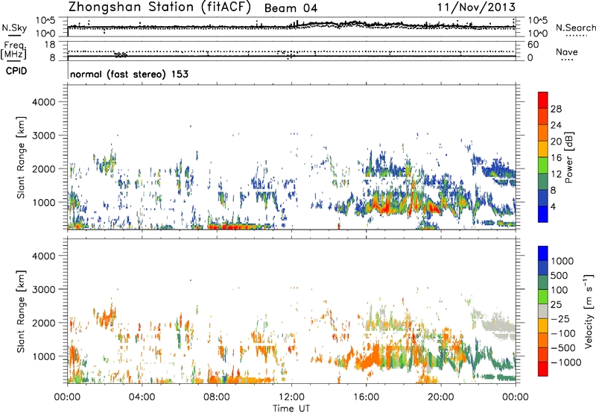Click the 'N.Sky' legend label
This screenshot has width=596, height=413.
point(14,28)
